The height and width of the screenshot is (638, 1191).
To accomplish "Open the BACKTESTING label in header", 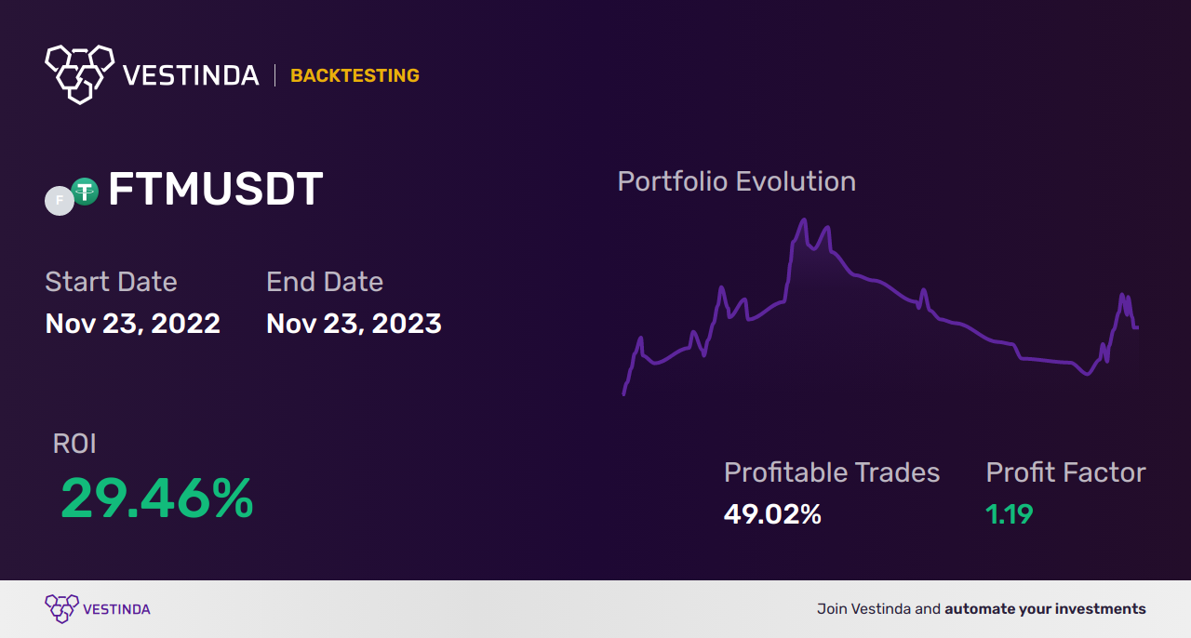I will [355, 75].
